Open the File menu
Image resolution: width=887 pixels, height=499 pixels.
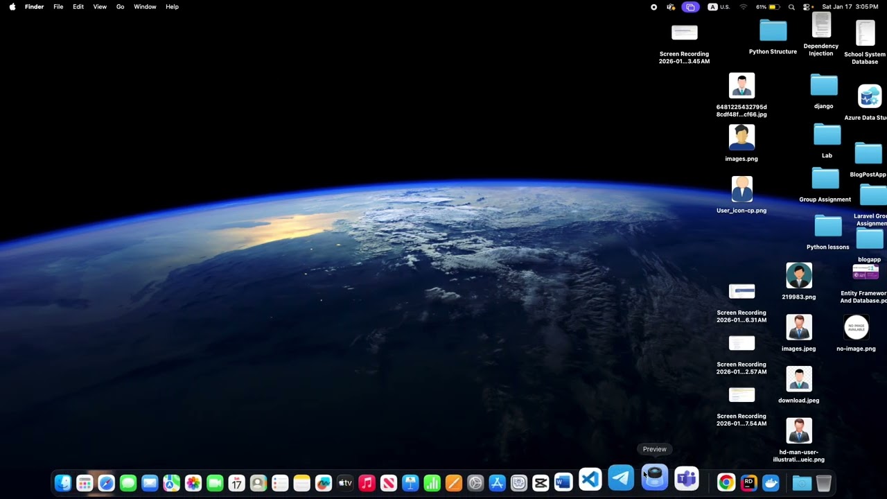click(58, 7)
